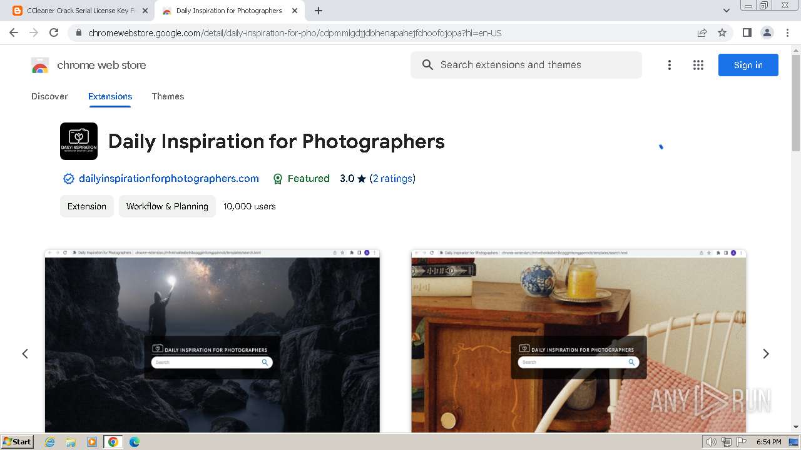Click the Daily Inspiration extension icon
Image resolution: width=801 pixels, height=450 pixels.
79,141
